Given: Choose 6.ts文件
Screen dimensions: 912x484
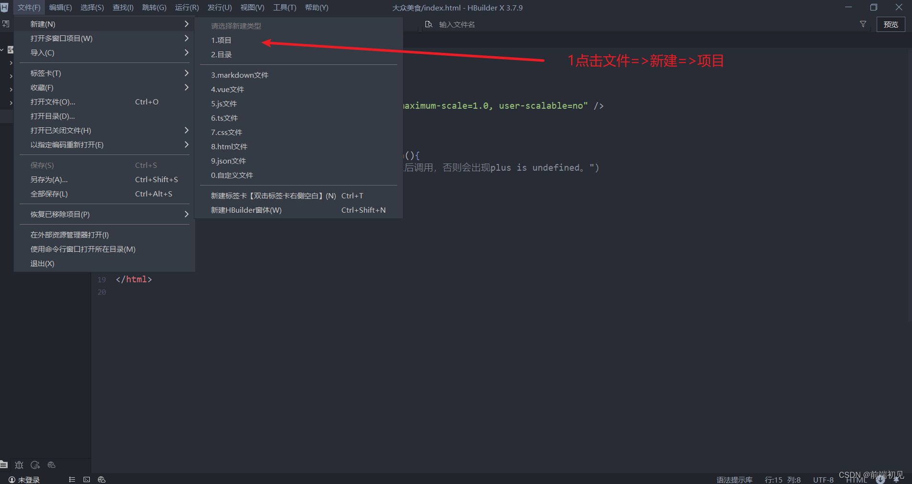Looking at the screenshot, I should (x=299, y=118).
